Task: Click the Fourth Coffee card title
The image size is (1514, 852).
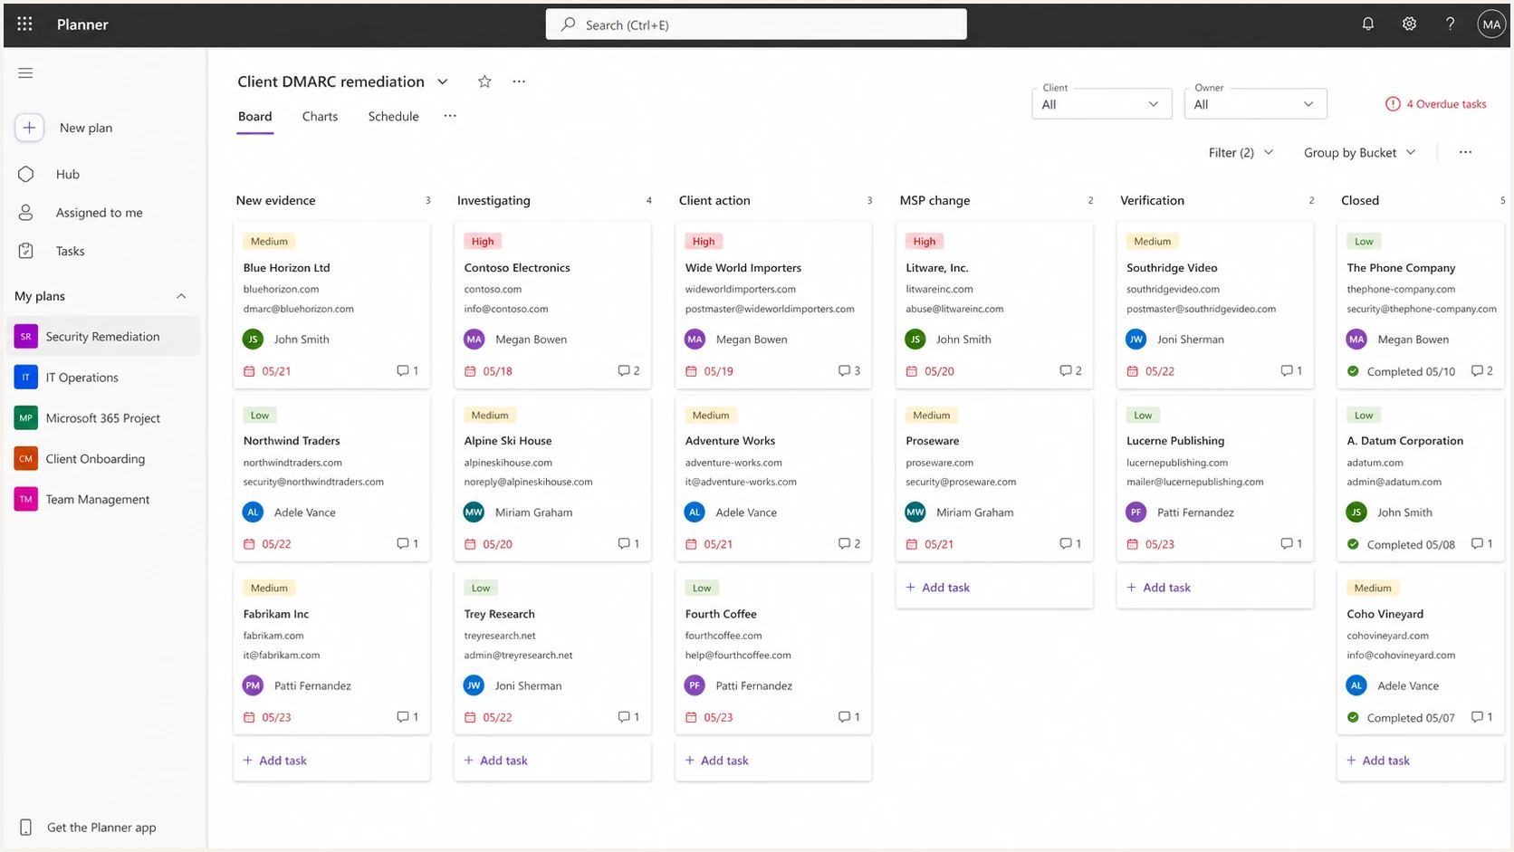Action: click(721, 614)
